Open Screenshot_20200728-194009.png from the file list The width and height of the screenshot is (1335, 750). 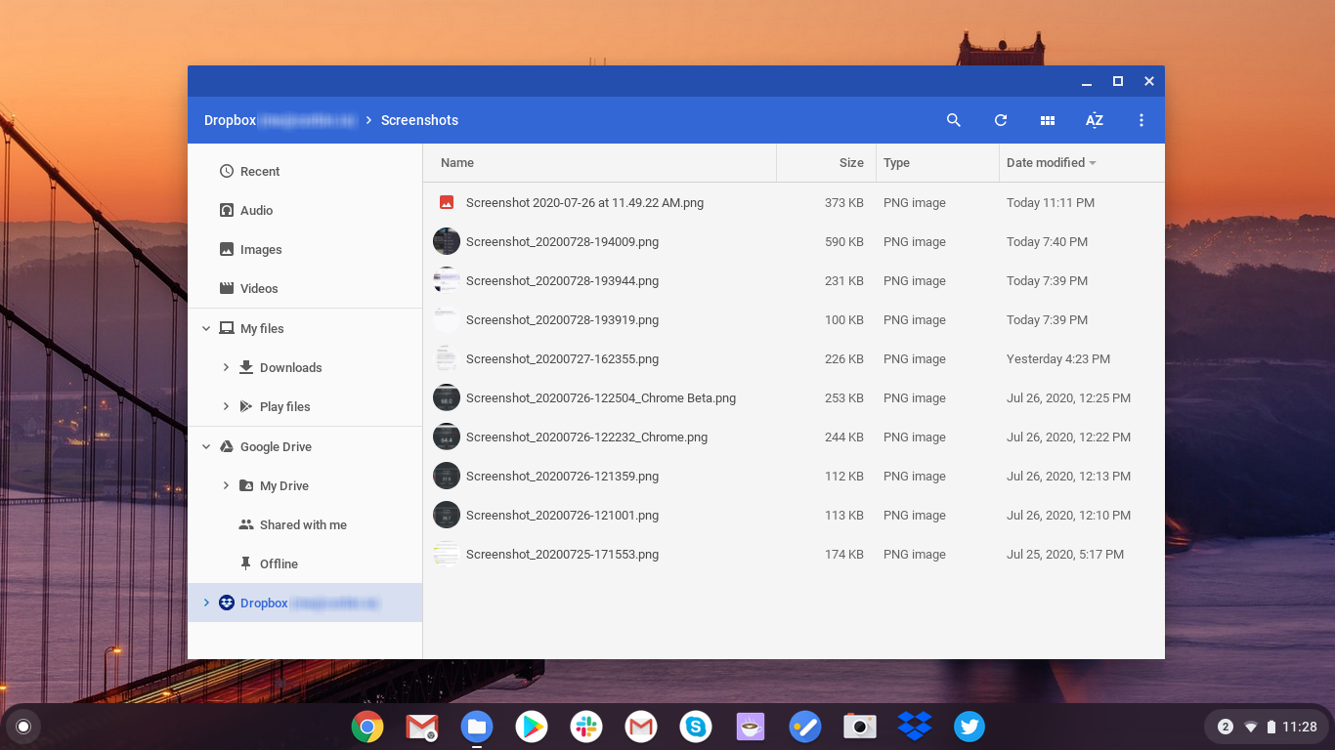(563, 241)
